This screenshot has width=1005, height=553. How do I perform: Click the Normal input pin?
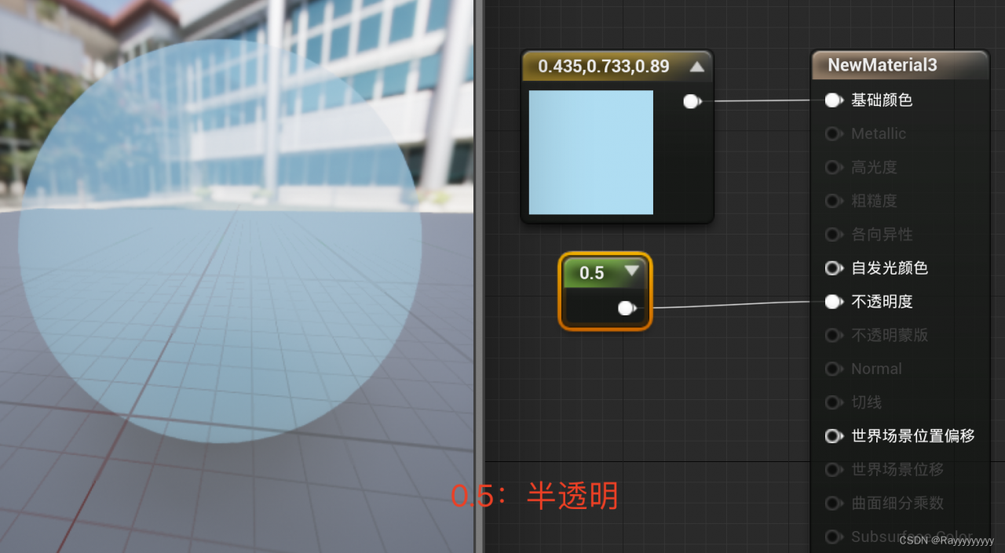click(834, 369)
